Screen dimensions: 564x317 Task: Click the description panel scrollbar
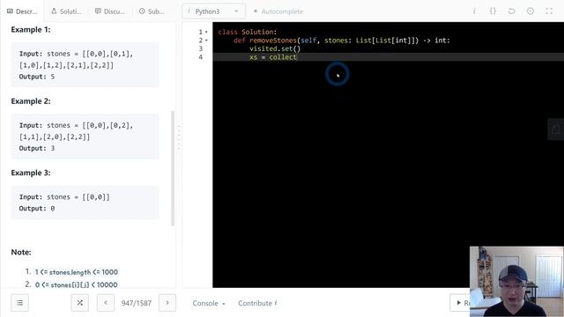point(173,168)
